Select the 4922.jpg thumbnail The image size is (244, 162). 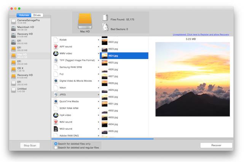(x=104, y=42)
